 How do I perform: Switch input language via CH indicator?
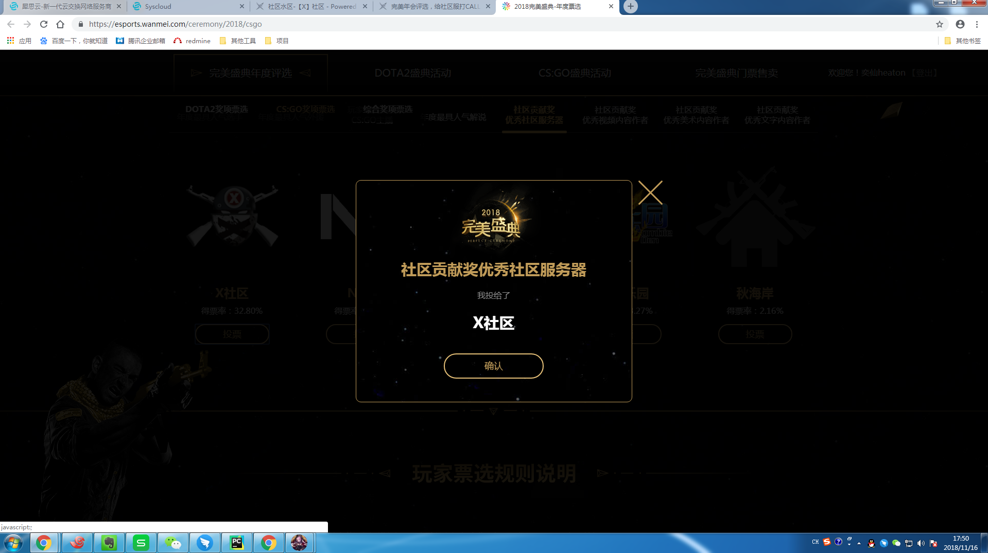(x=815, y=542)
